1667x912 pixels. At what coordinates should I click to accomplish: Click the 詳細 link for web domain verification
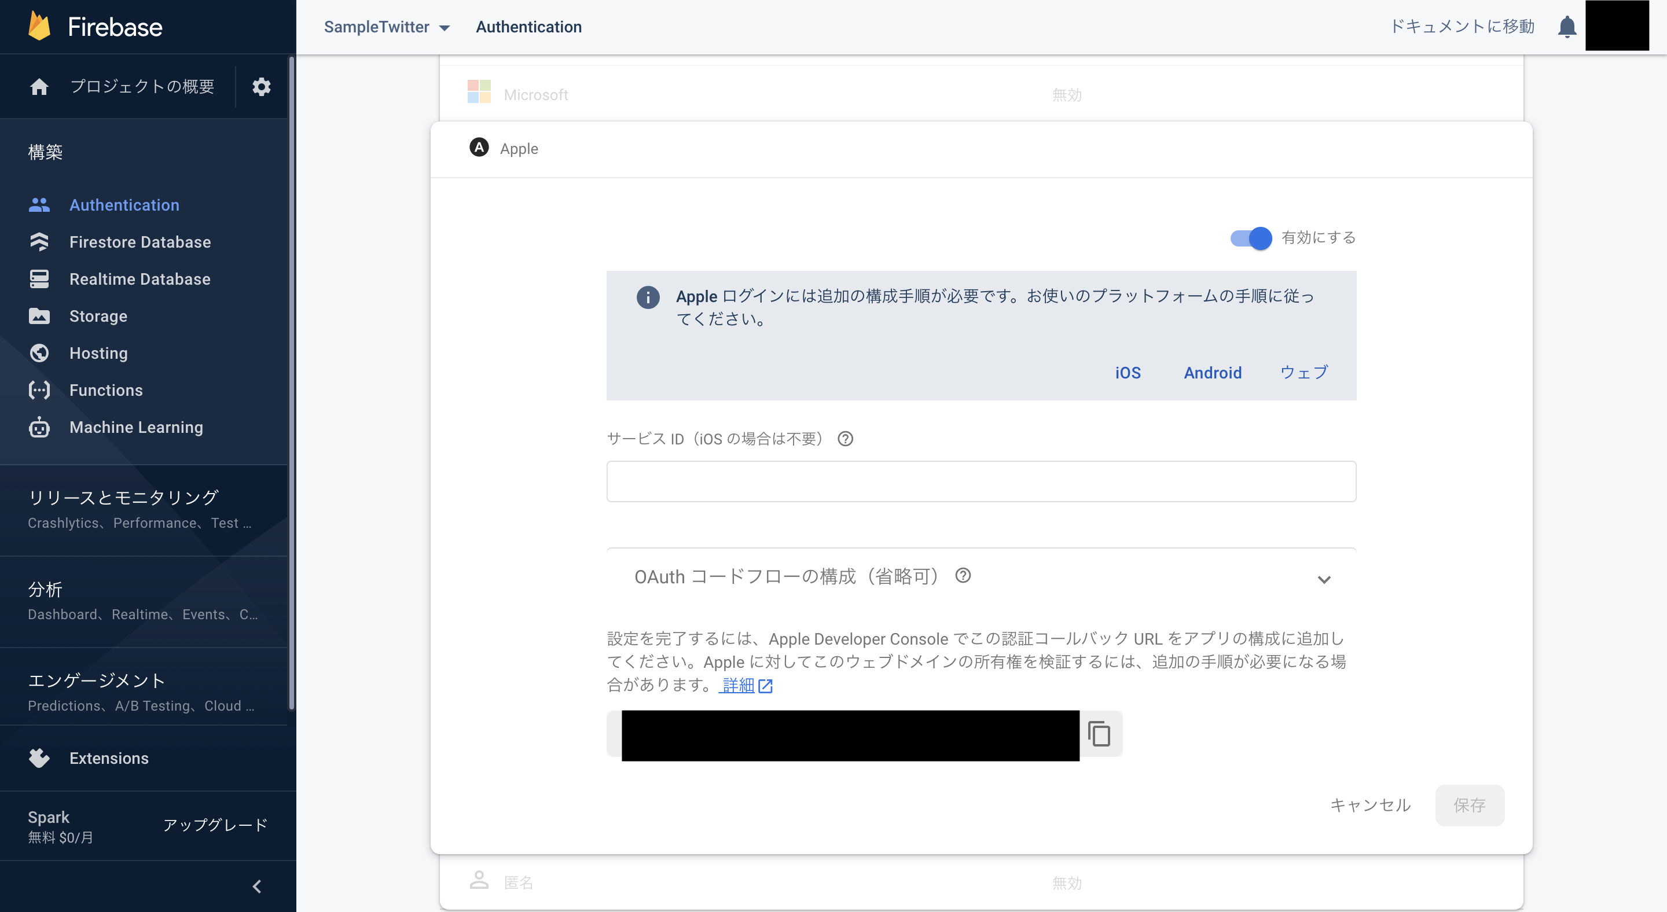point(738,685)
